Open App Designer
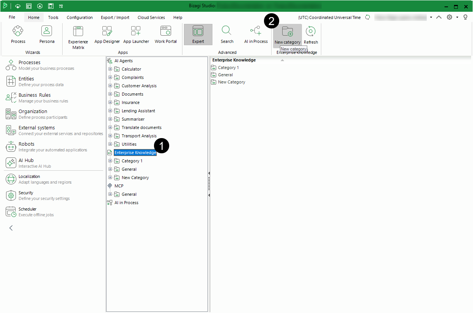This screenshot has width=473, height=313. tap(107, 35)
